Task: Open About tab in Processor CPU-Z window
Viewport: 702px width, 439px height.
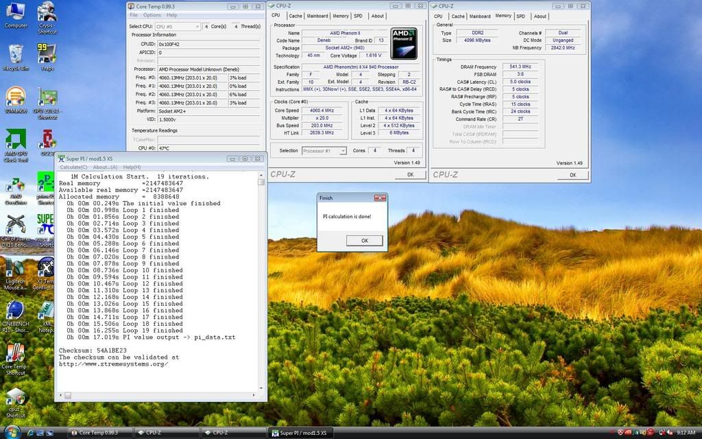Action: click(378, 16)
